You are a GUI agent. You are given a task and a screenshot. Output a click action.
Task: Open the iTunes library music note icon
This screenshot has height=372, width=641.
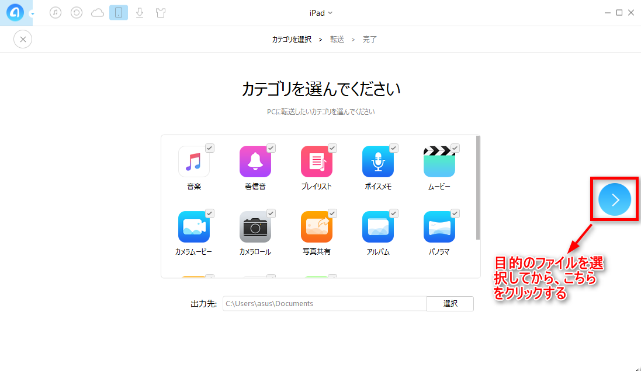click(x=56, y=13)
